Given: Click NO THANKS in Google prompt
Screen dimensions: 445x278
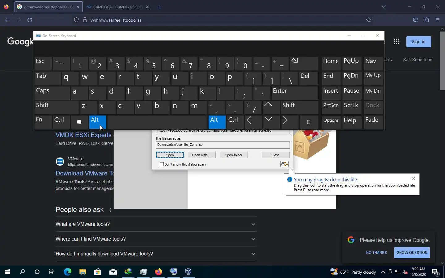Looking at the screenshot, I should point(376,253).
